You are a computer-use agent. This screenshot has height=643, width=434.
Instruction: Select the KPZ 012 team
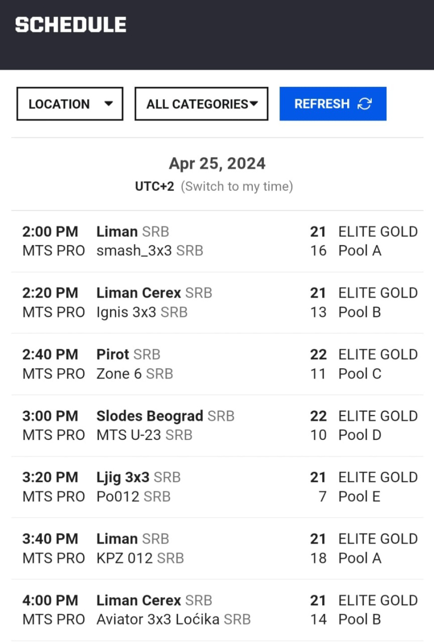(125, 558)
